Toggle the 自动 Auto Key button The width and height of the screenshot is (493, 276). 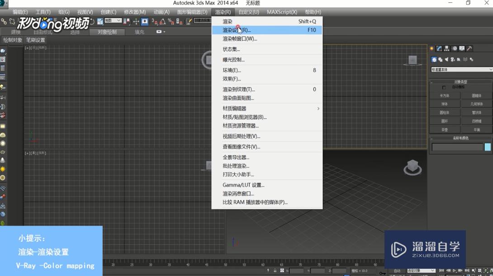397,270
